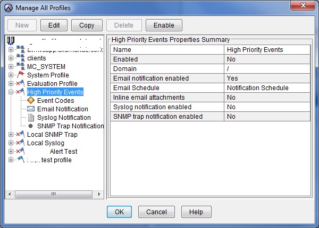
Task: Select System Profile in the tree
Action: (48, 75)
